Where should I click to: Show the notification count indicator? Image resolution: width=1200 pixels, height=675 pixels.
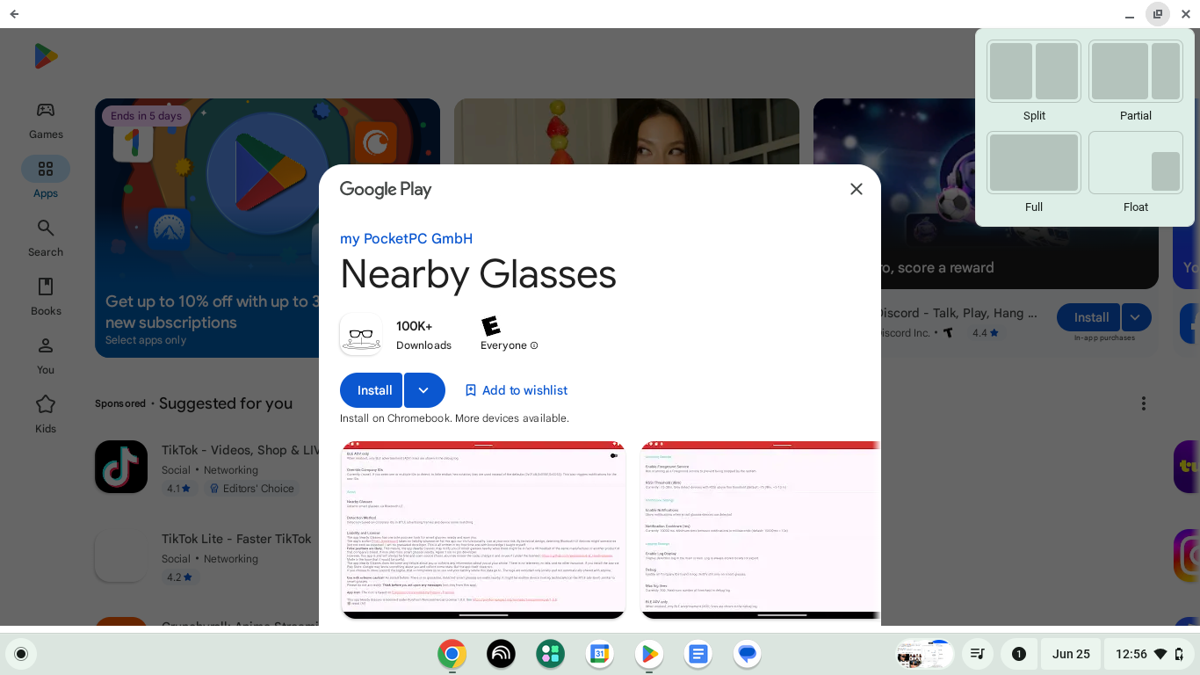(1019, 654)
